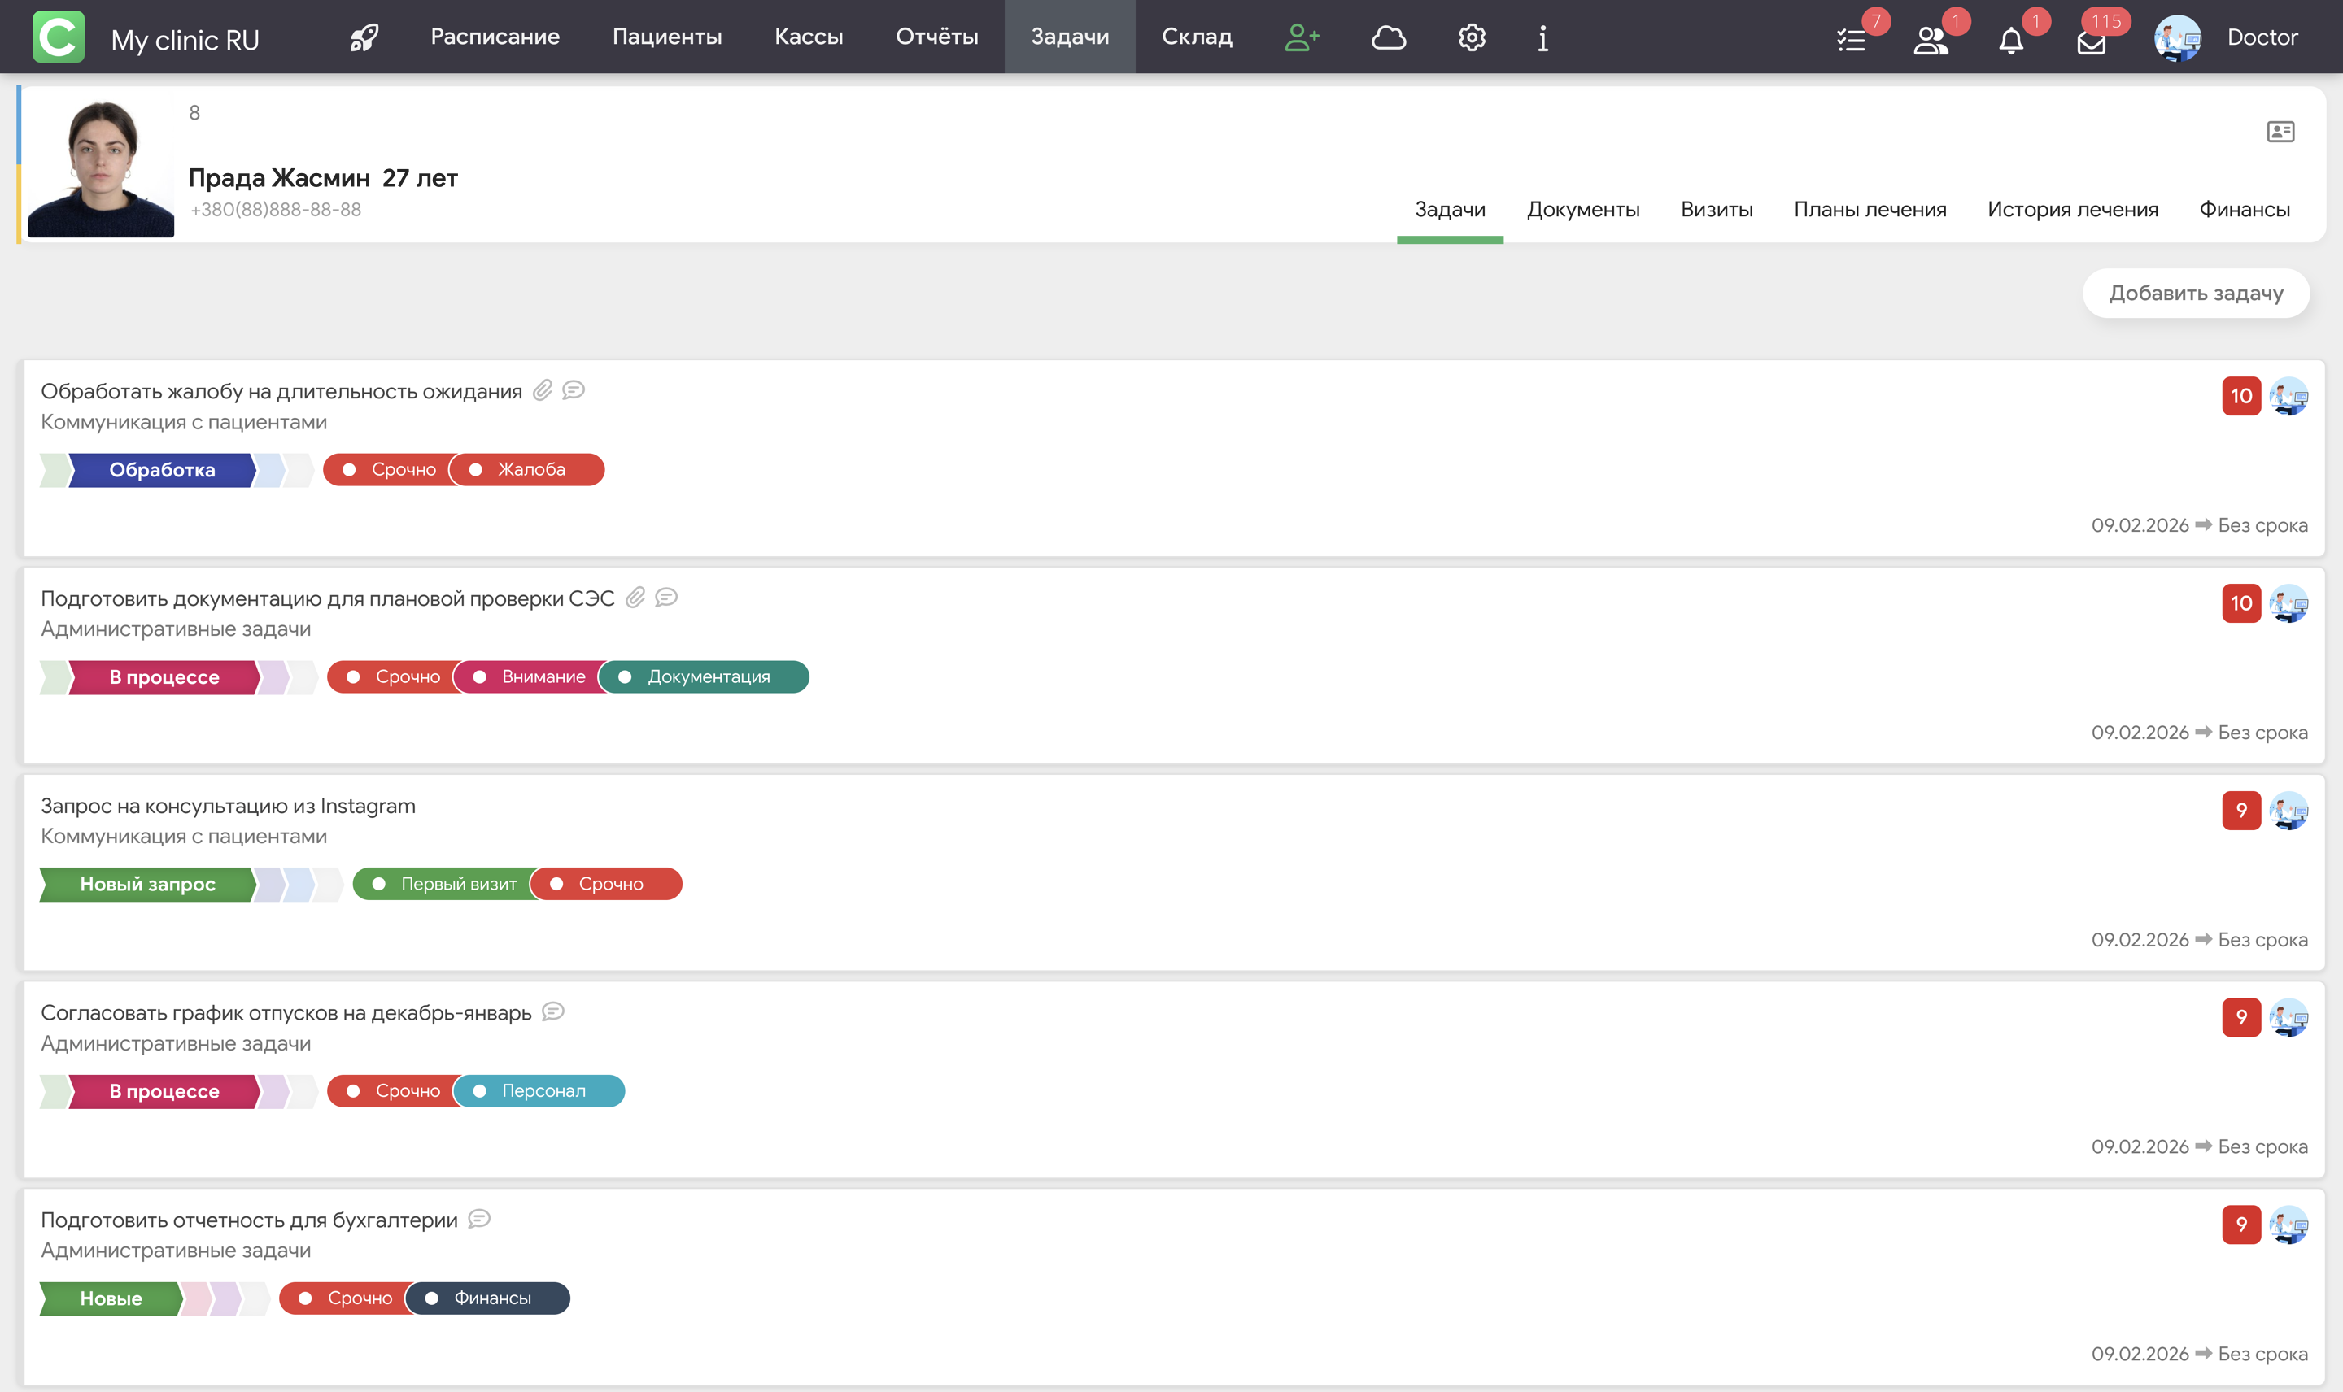
Task: Click the patient photo thumbnail
Action: tap(99, 166)
